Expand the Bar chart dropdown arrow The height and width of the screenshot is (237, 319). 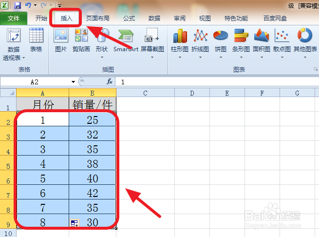(x=241, y=58)
